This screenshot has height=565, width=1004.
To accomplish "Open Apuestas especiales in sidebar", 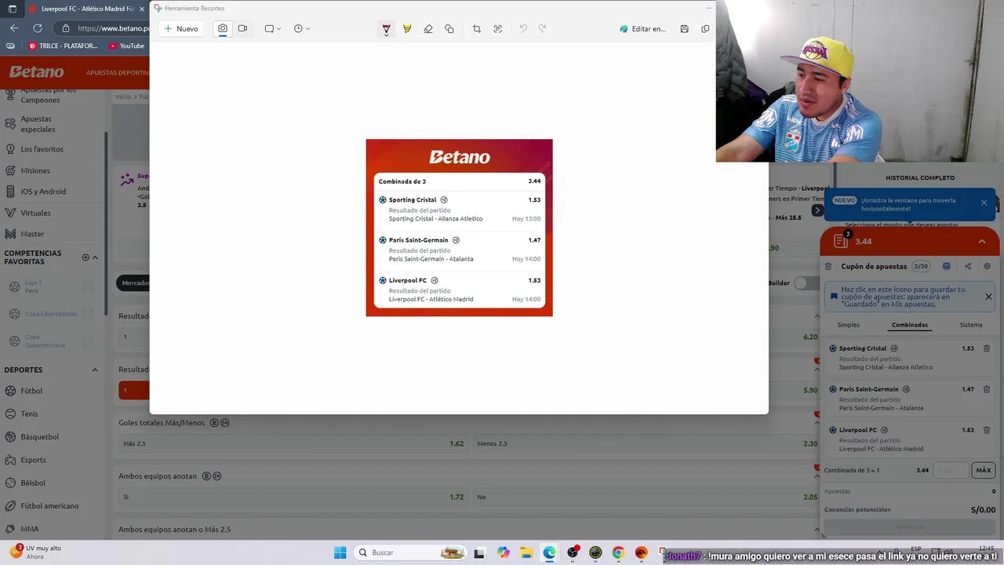I will [x=38, y=124].
